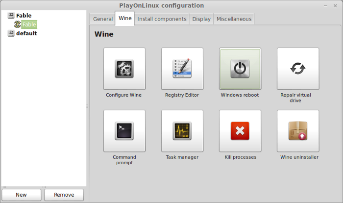Open the Task manager

182,131
